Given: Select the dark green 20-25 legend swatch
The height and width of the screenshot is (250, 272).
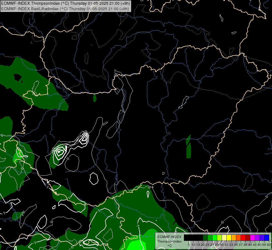Looking at the screenshot, I should point(205,237).
